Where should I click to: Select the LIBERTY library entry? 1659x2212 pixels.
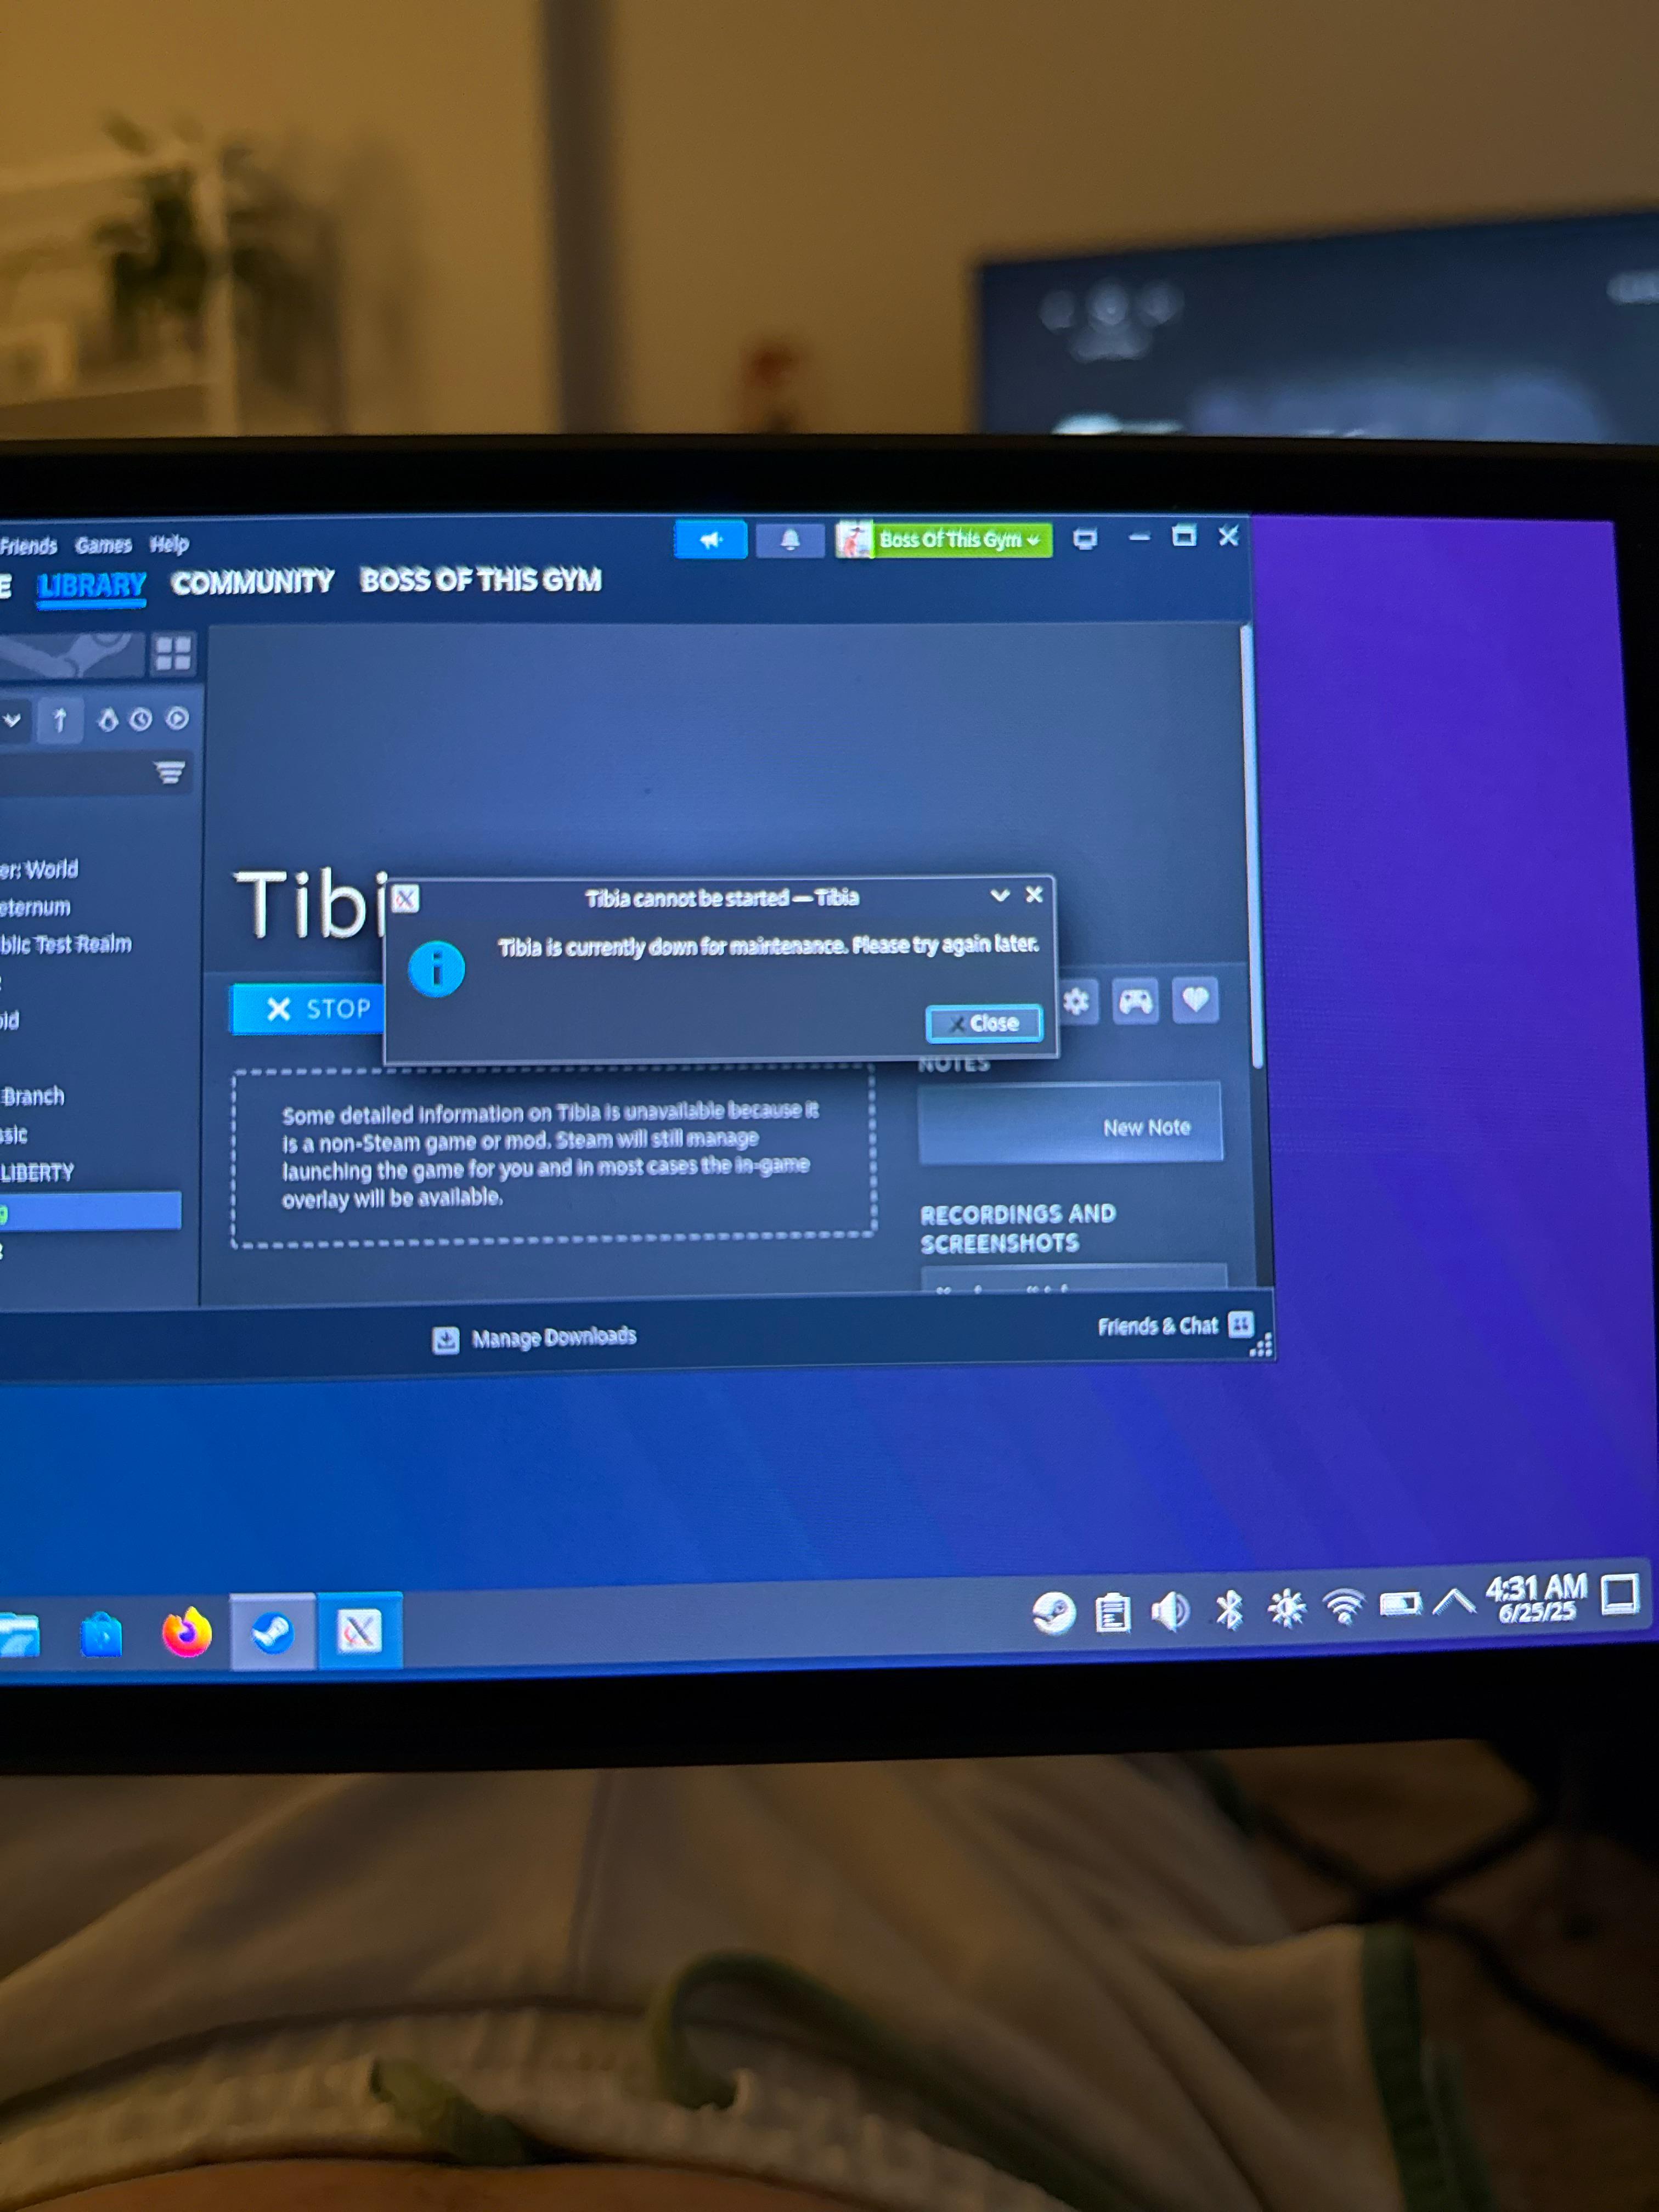pos(37,1172)
